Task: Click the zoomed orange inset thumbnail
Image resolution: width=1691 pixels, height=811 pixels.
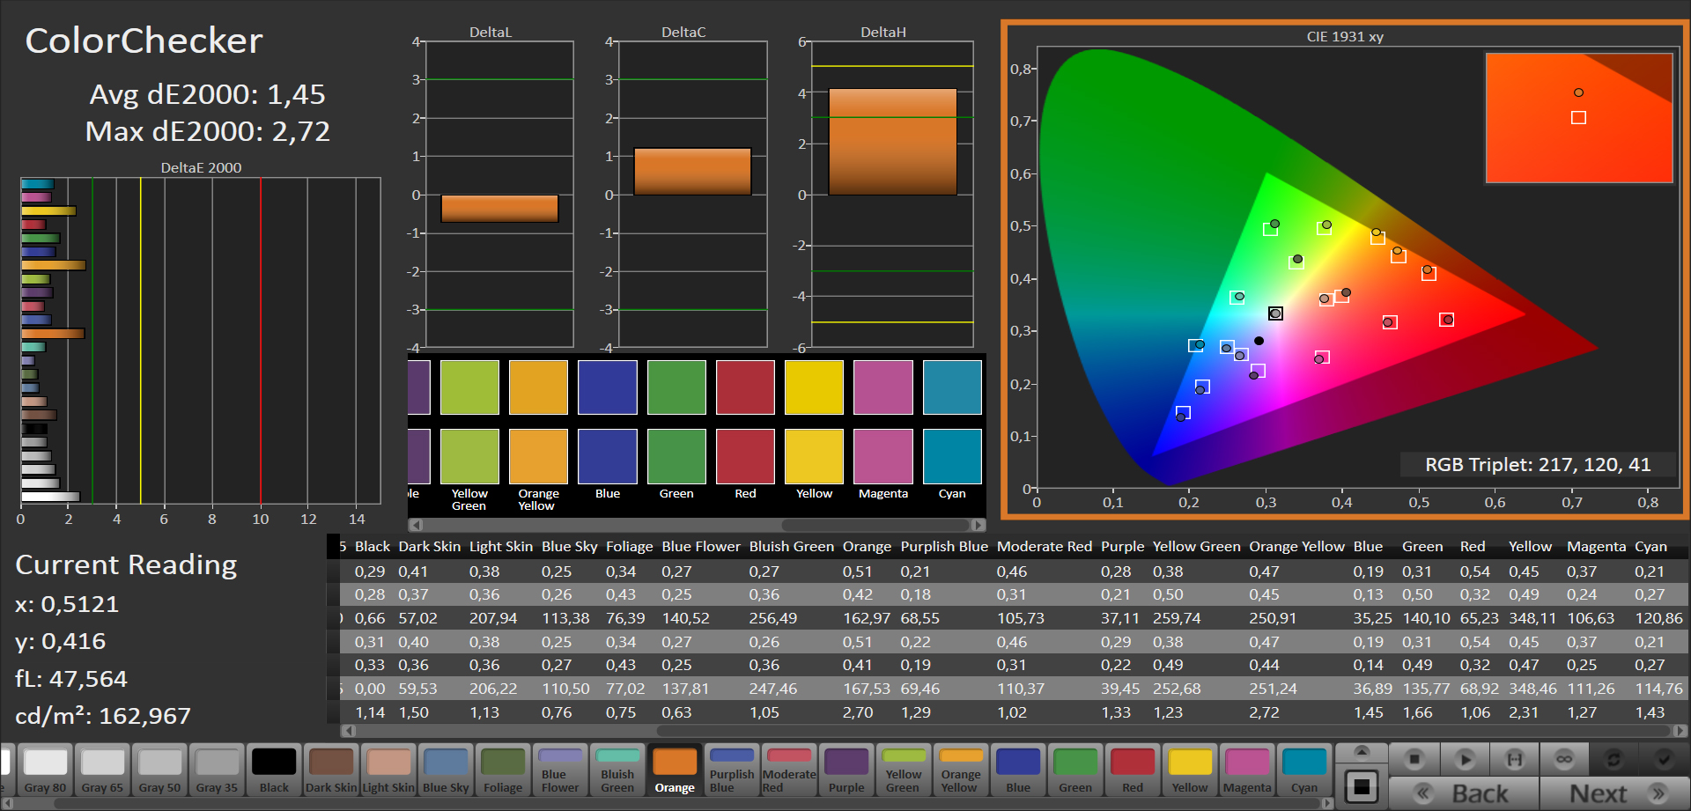Action: point(1579,118)
